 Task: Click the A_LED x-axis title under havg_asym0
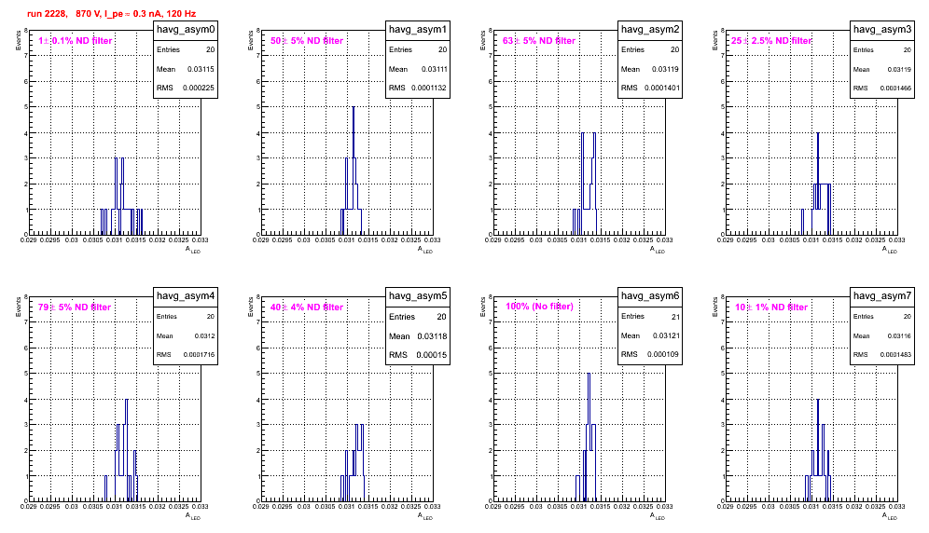pos(193,250)
